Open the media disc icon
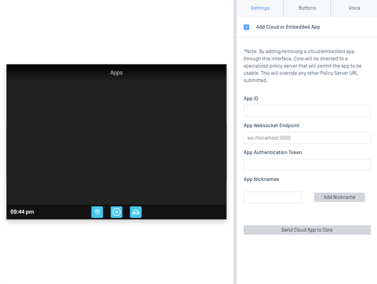The width and height of the screenshot is (377, 284). pyautogui.click(x=116, y=212)
